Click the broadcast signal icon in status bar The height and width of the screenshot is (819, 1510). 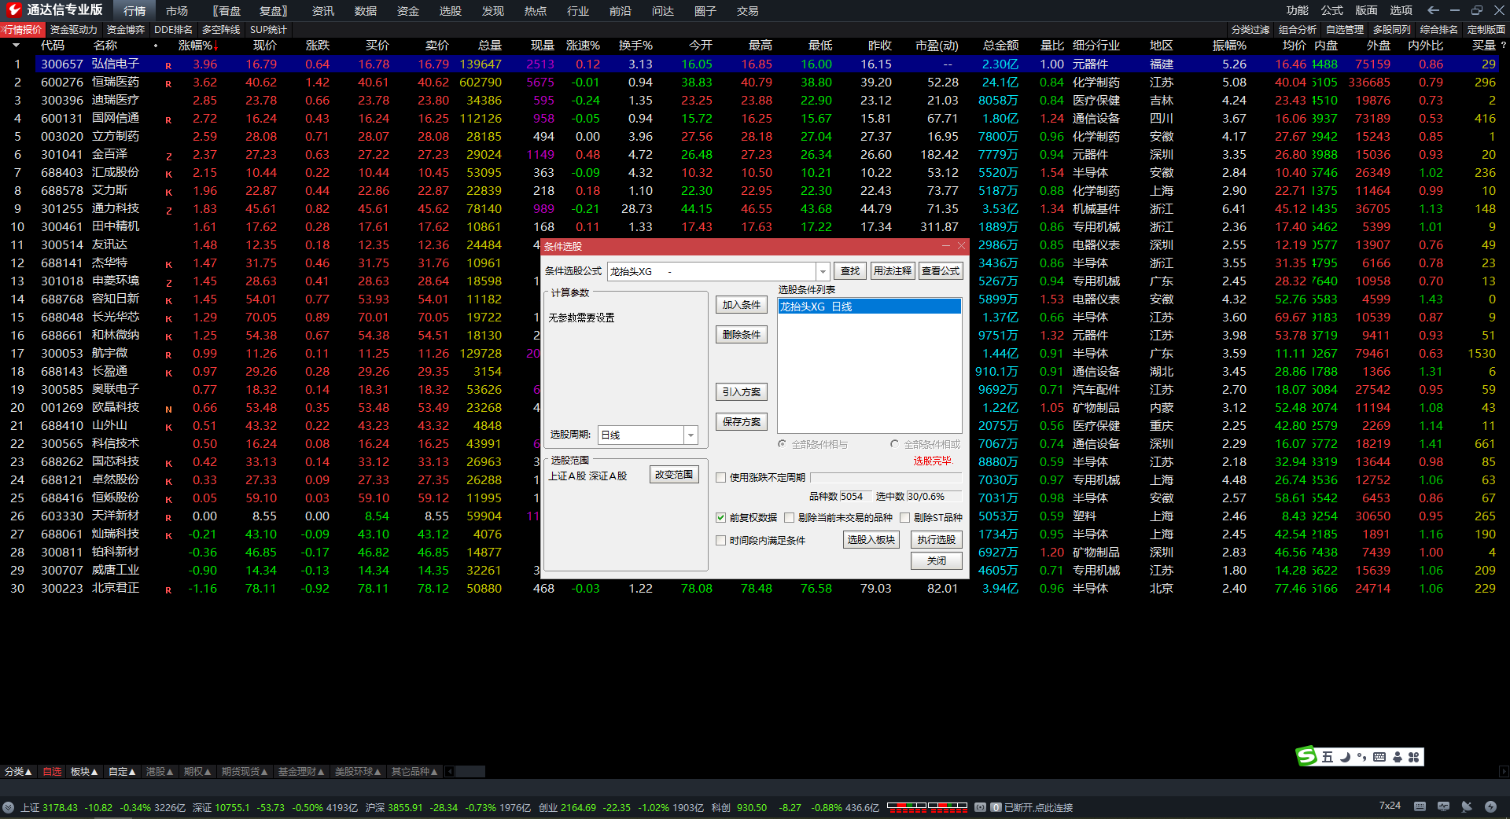980,807
